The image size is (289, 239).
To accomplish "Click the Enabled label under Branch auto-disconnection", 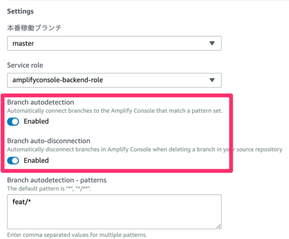I will pyautogui.click(x=36, y=161).
